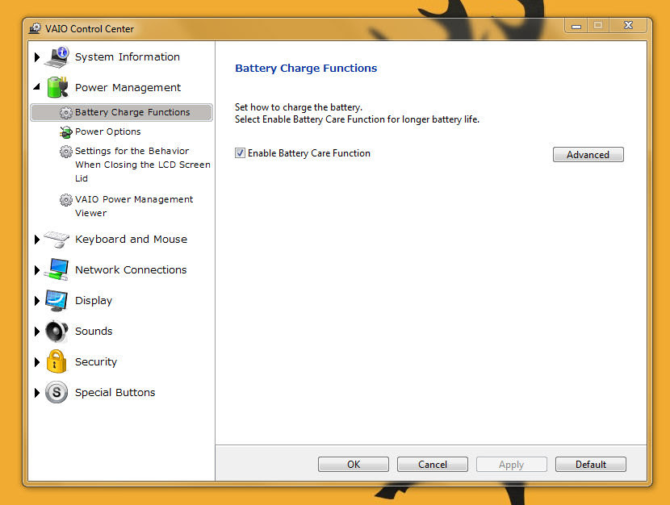Click the Display monitor icon
The image size is (670, 505).
57,301
